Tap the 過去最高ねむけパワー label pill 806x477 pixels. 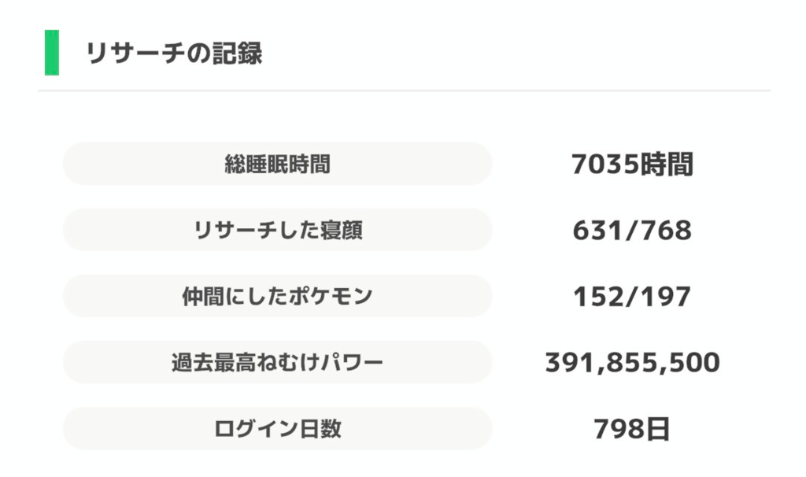tap(277, 362)
